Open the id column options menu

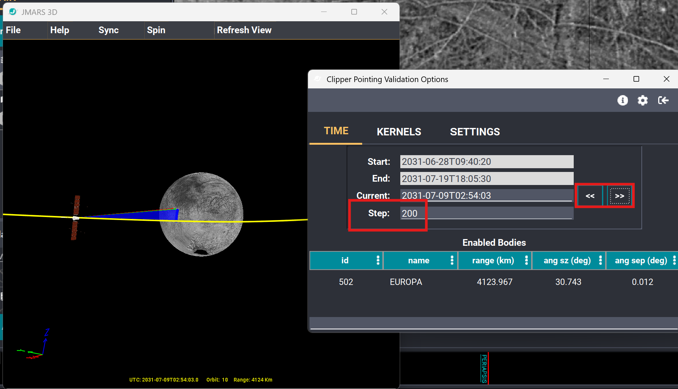click(x=378, y=260)
